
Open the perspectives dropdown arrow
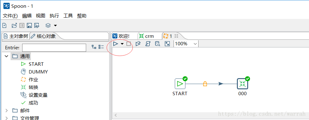55,26
